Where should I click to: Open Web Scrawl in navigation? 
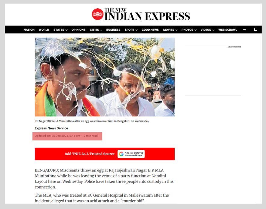click(x=228, y=30)
